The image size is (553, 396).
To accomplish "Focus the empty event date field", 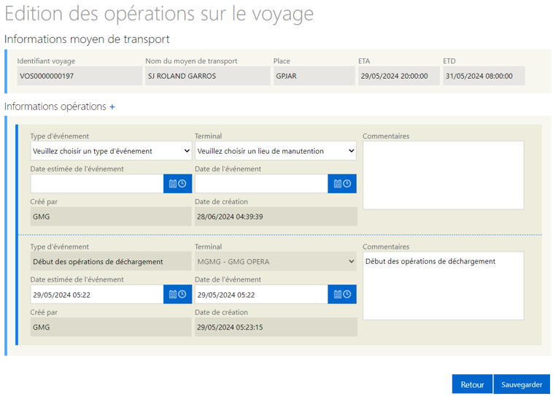I will click(261, 184).
